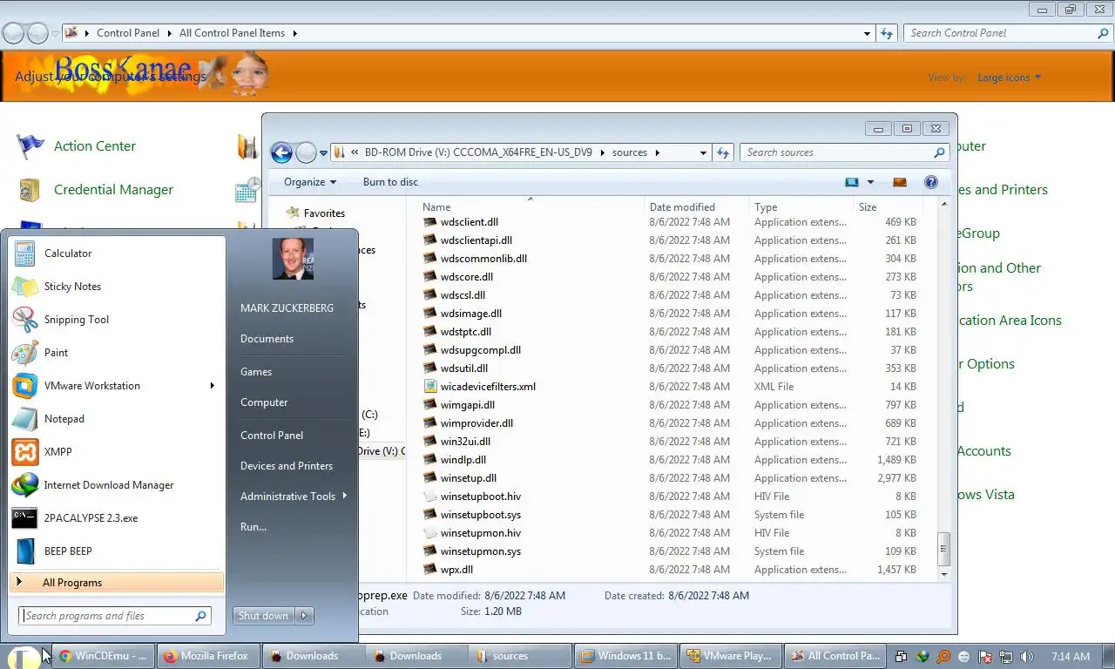Expand the All Programs list

[117, 583]
